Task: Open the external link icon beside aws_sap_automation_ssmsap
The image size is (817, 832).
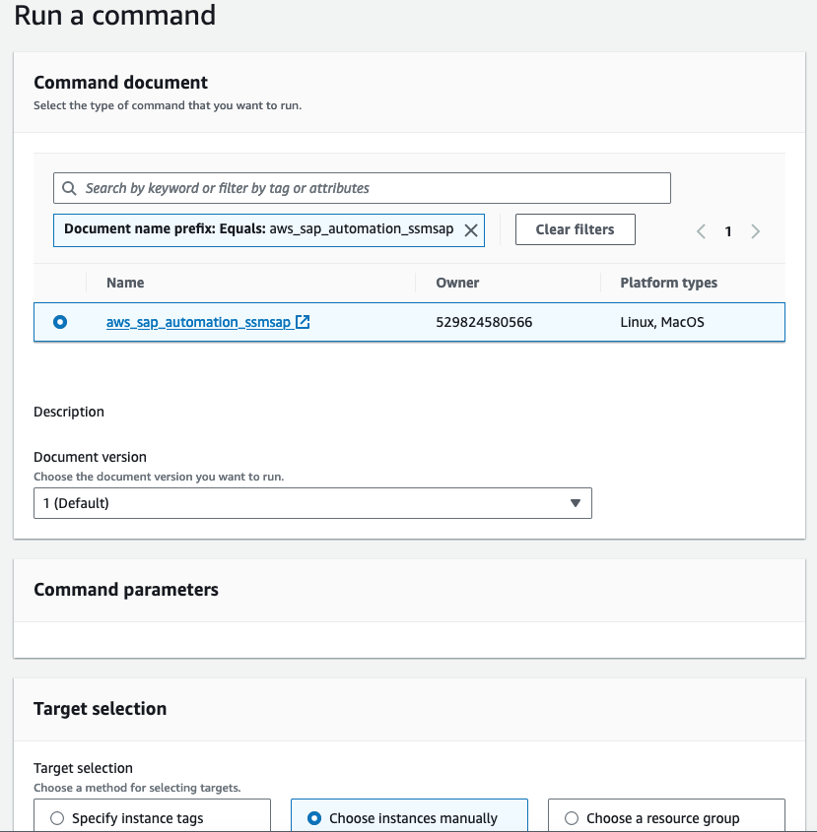Action: tap(304, 322)
